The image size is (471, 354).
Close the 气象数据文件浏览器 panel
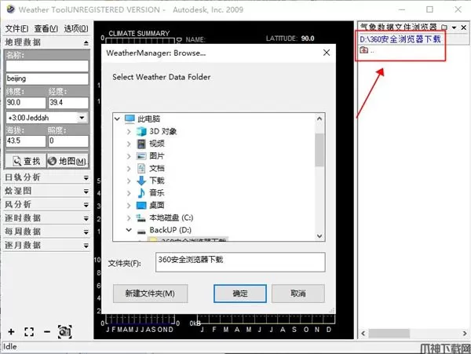point(463,27)
